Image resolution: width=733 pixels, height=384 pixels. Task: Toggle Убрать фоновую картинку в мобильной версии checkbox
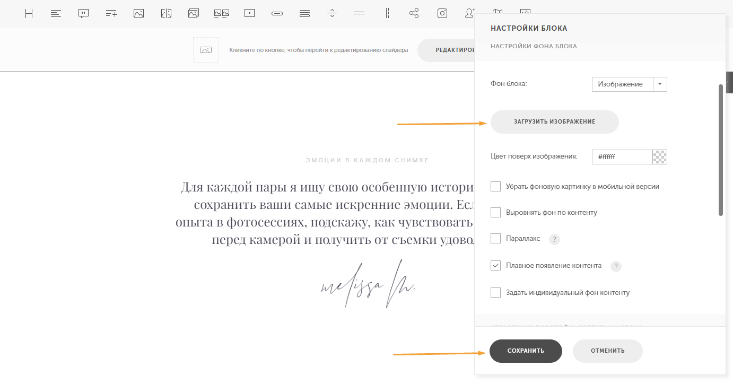tap(496, 187)
